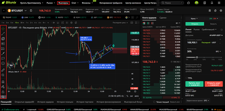Open the Кросс margin mode dropdown
This screenshot has width=225, height=111.
click(x=195, y=19)
